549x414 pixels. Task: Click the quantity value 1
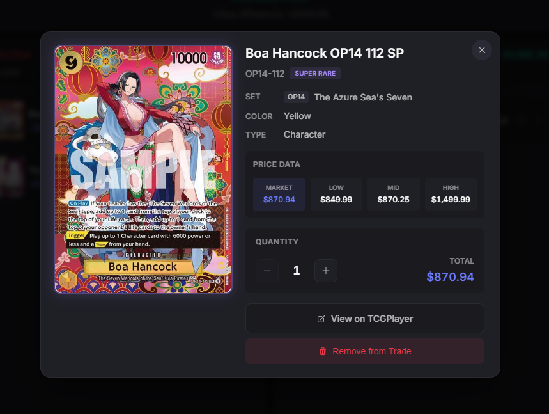pyautogui.click(x=296, y=271)
